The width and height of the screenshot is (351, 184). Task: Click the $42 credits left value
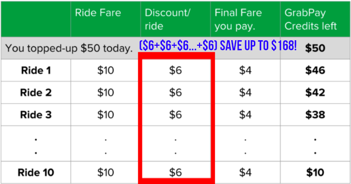tap(315, 93)
